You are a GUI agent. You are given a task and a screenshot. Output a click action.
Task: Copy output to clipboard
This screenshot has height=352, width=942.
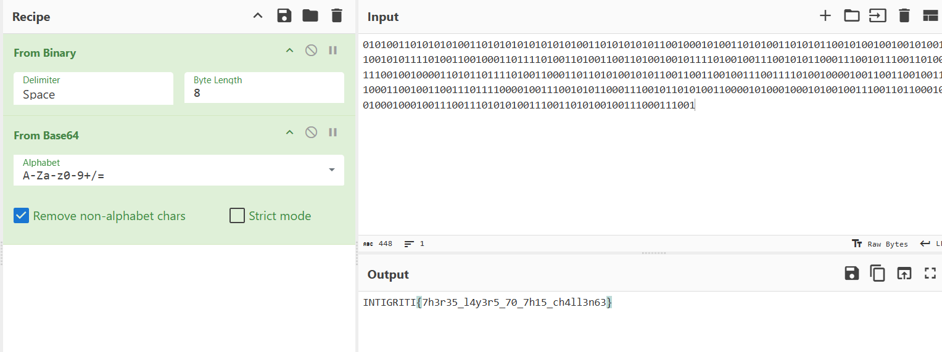(x=877, y=274)
